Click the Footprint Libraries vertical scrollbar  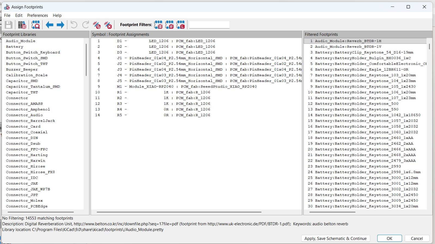coord(86,60)
